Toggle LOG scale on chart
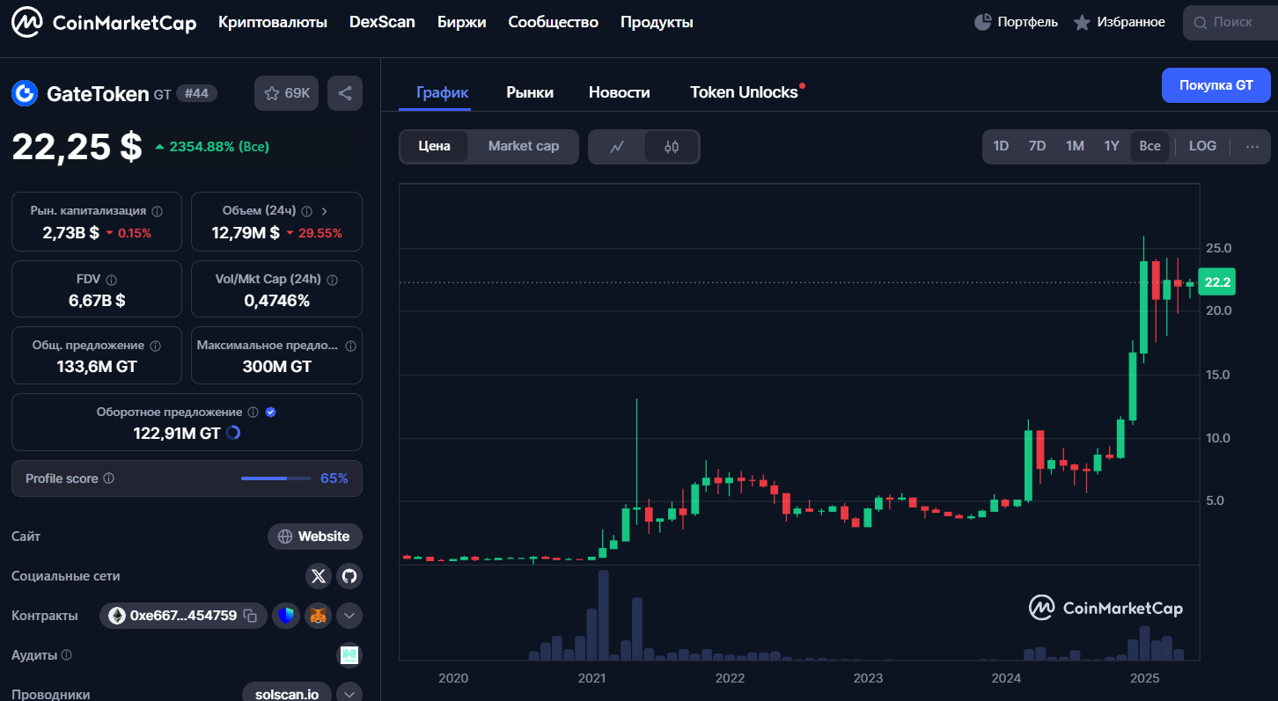Screen dimensions: 1278x701 [1202, 146]
